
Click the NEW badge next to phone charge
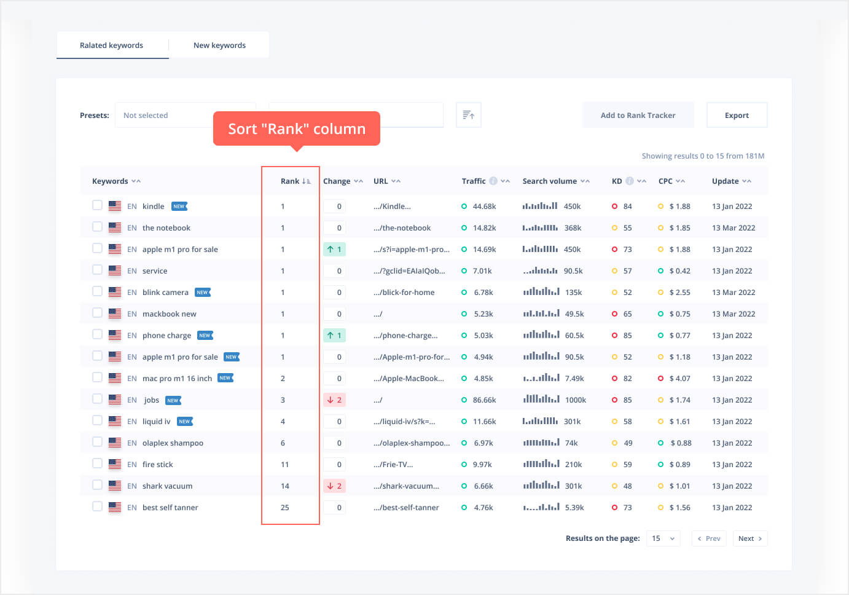205,336
